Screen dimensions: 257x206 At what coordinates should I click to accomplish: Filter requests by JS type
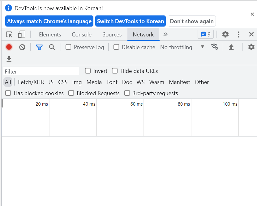coord(51,82)
